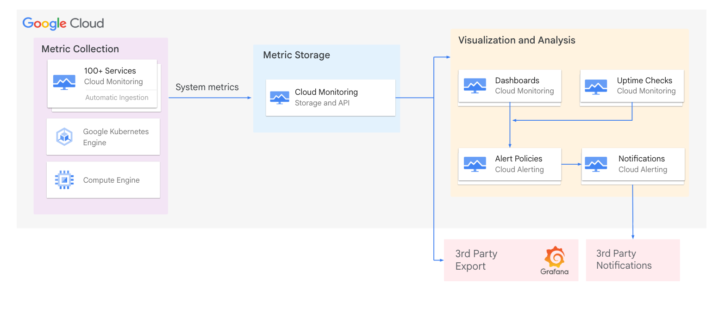
Task: Click the Google Kubernetes Engine label
Action: [116, 137]
